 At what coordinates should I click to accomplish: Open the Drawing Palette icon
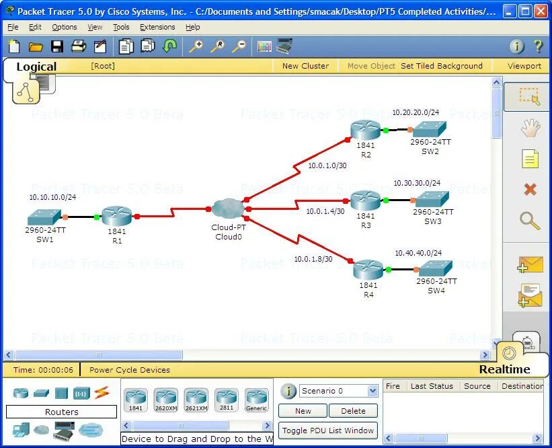point(264,46)
